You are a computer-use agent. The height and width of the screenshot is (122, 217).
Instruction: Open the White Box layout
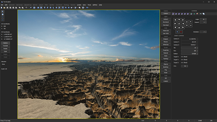click(166, 45)
